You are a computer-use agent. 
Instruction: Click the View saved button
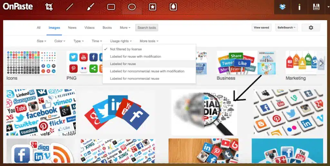coord(261,28)
